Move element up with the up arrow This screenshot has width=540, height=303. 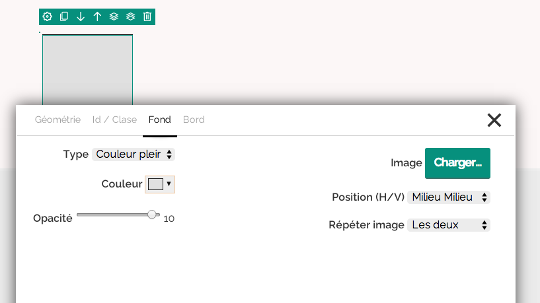pos(97,17)
